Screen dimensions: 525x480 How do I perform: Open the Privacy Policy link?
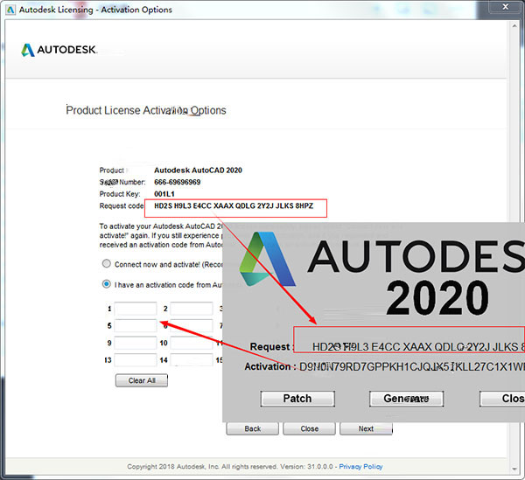click(x=360, y=467)
